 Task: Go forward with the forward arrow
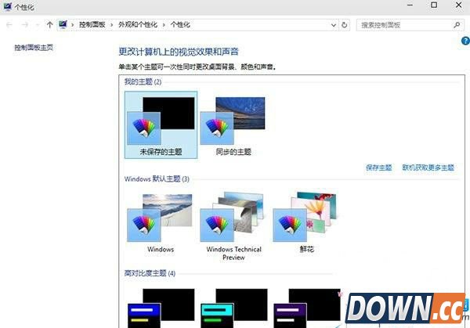tap(25, 25)
